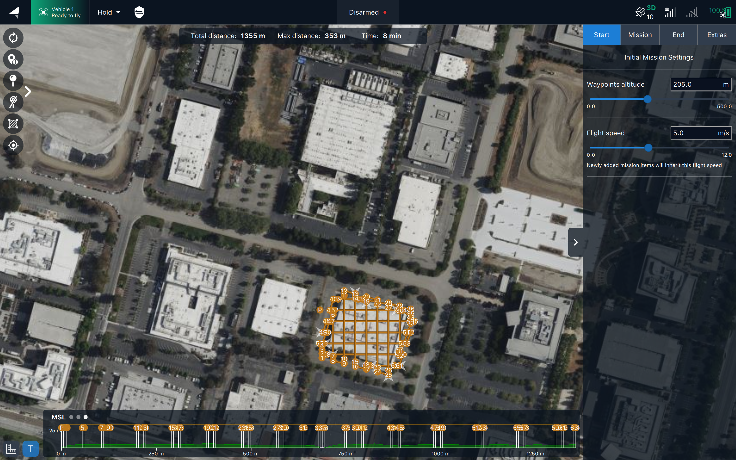Open the GPS satellite status indicator

pyautogui.click(x=645, y=12)
